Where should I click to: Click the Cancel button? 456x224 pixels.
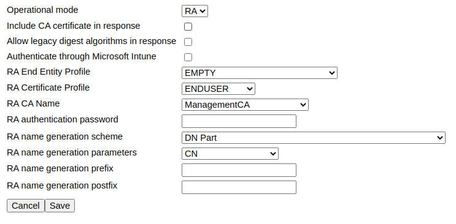point(26,206)
